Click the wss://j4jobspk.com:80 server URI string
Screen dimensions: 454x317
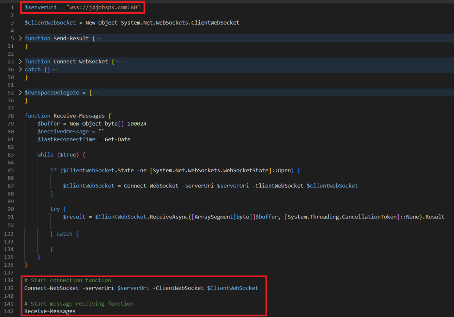point(103,7)
